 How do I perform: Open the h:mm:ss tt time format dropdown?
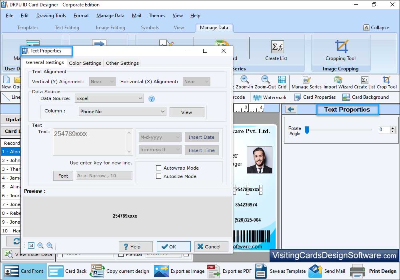coord(160,150)
